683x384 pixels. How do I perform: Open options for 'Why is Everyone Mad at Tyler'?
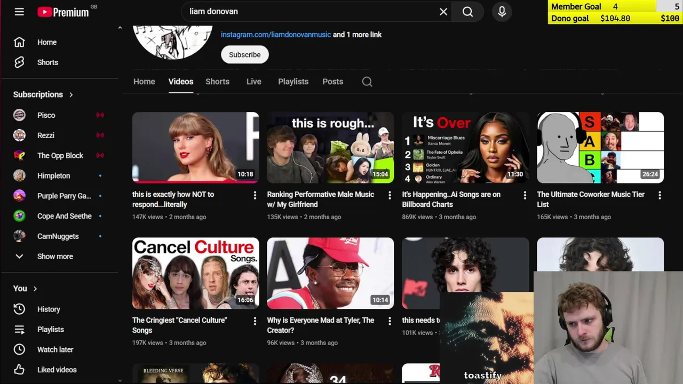point(390,321)
